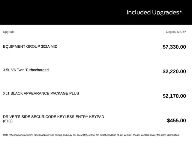Click the $2,170.00 price

coord(174,96)
